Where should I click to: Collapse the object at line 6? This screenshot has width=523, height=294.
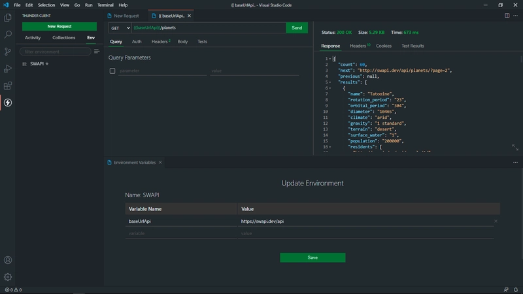pos(330,88)
